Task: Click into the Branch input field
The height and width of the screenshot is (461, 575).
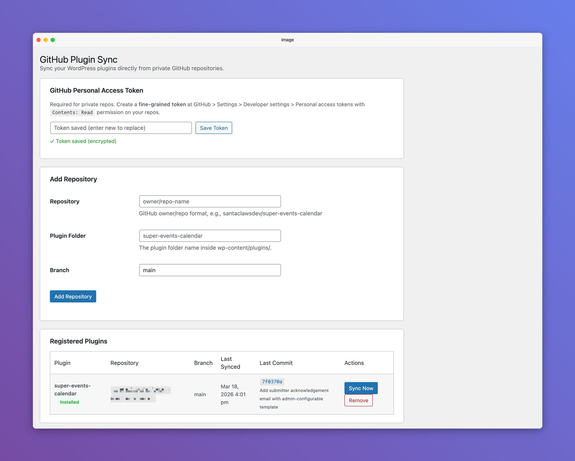Action: (x=210, y=270)
